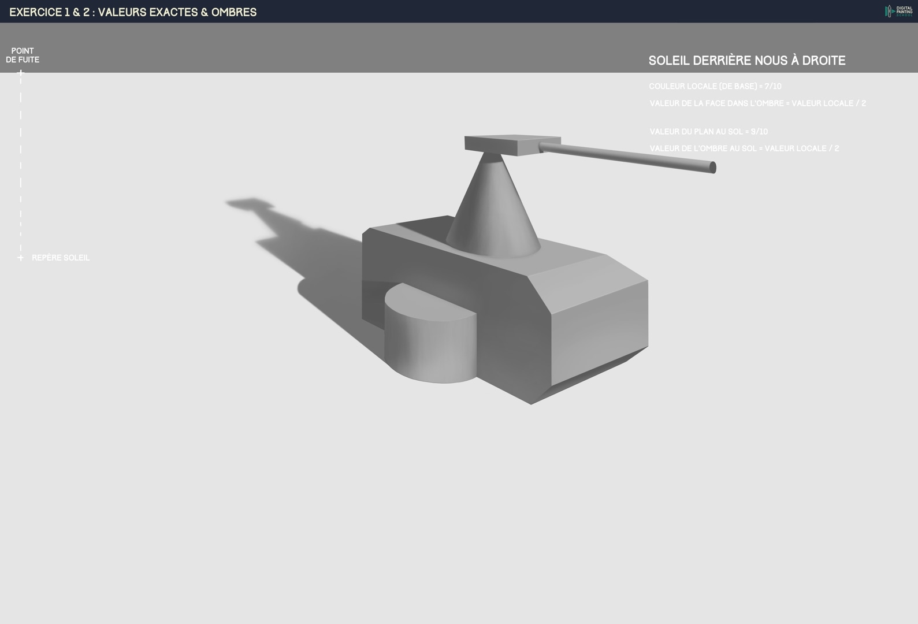
Task: Click the 'VALEUR DU PLAN AU SOL' line
Action: (x=708, y=132)
